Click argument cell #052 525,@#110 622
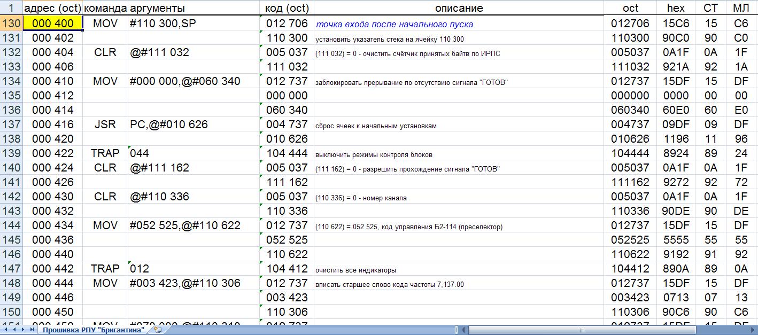 click(x=194, y=225)
